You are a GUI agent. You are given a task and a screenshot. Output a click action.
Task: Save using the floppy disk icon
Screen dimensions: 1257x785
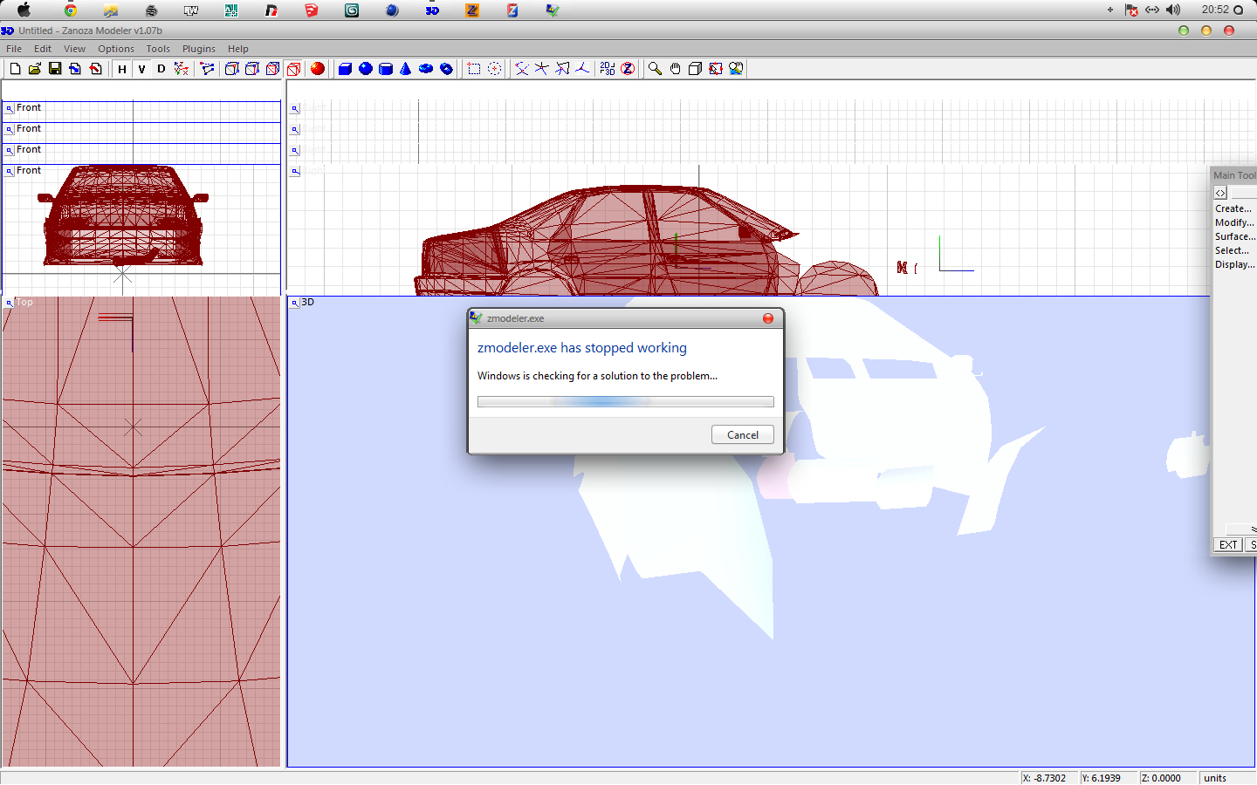point(55,69)
